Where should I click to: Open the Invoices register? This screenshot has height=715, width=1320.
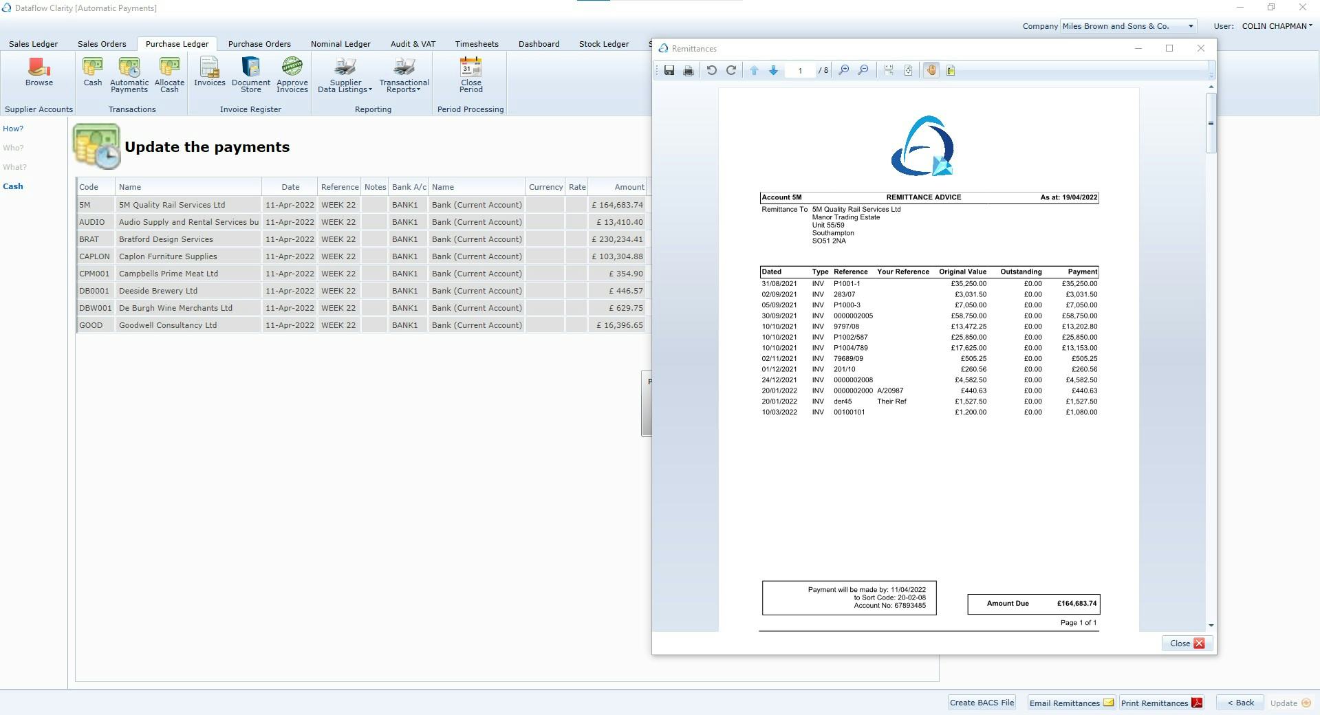210,72
